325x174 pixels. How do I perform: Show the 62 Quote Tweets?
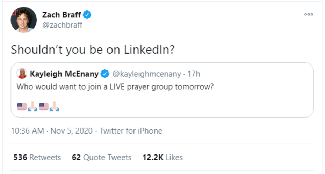(x=102, y=158)
